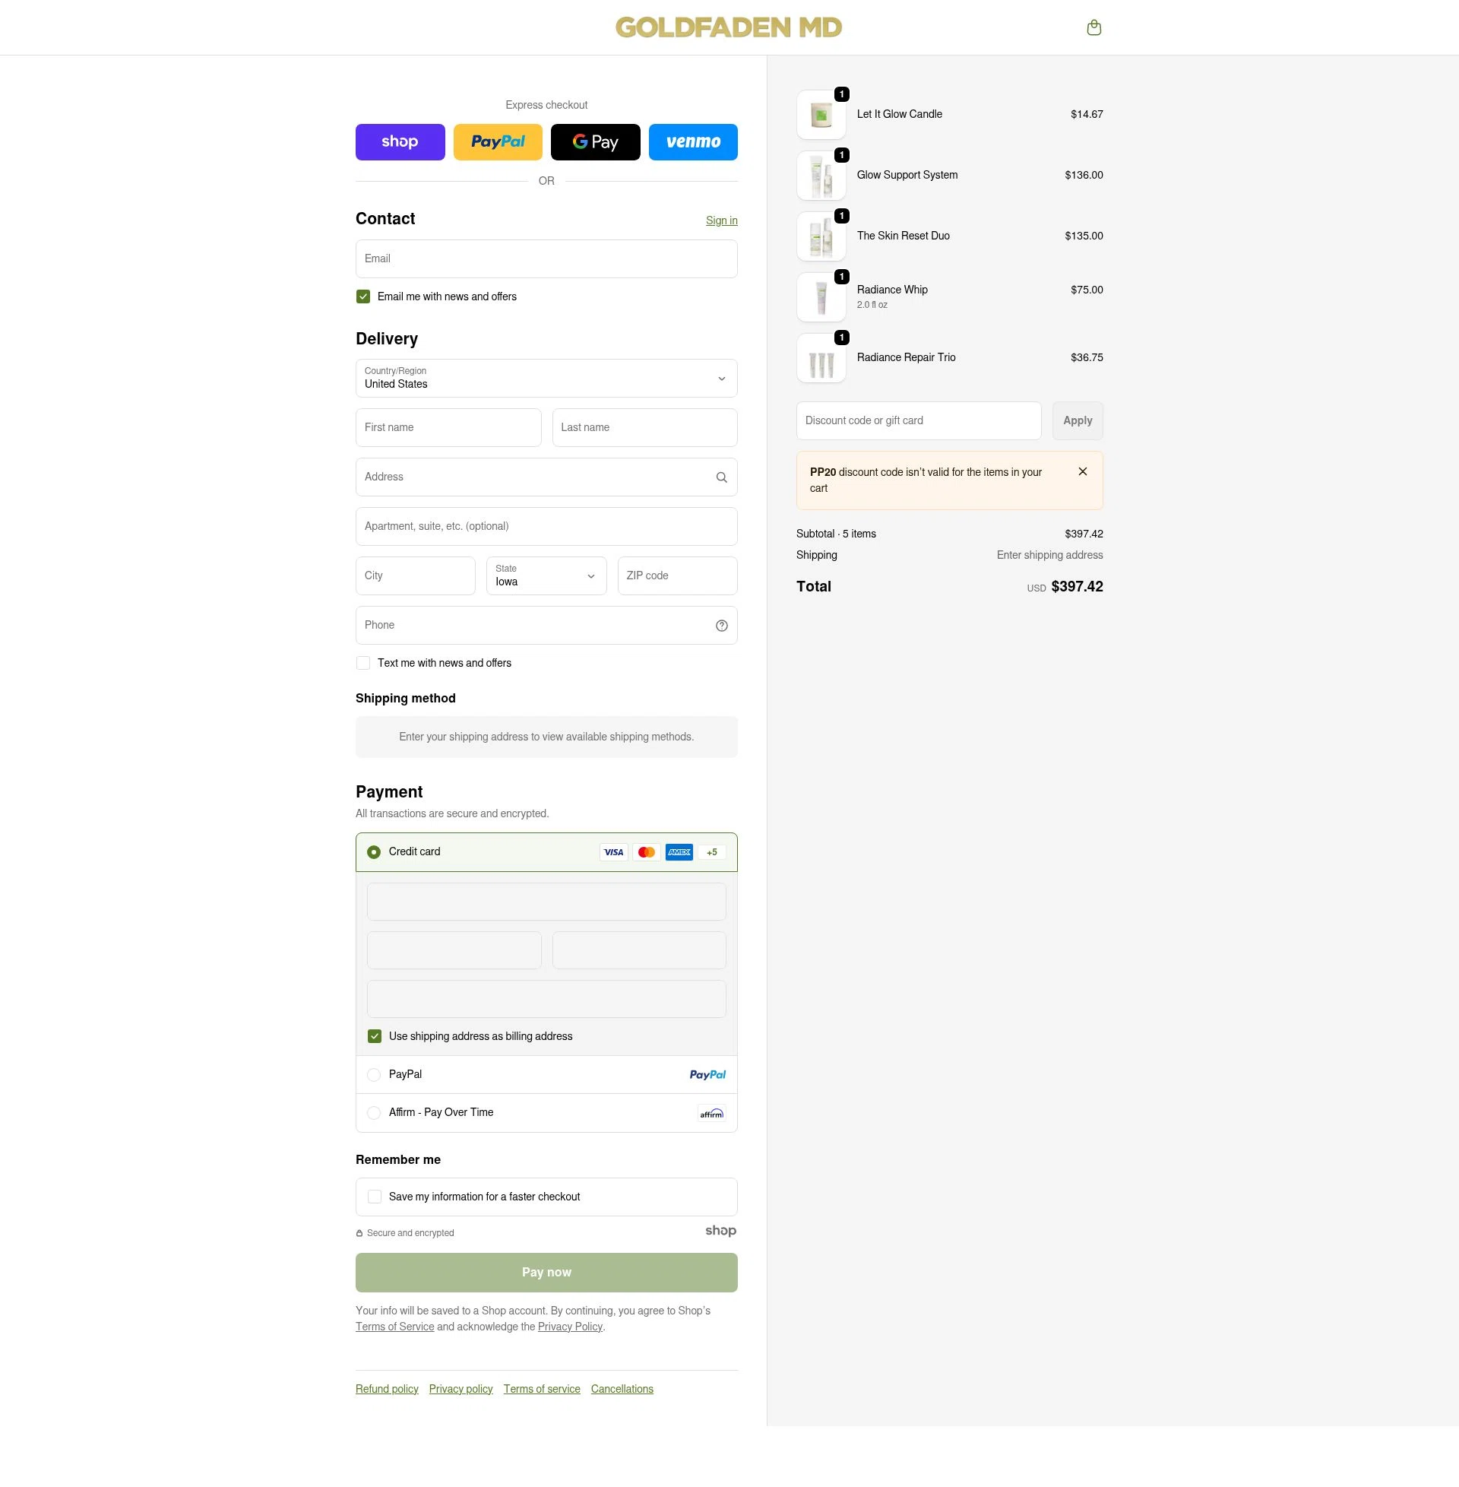The image size is (1459, 1487).
Task: Click the address search icon
Action: [x=721, y=477]
